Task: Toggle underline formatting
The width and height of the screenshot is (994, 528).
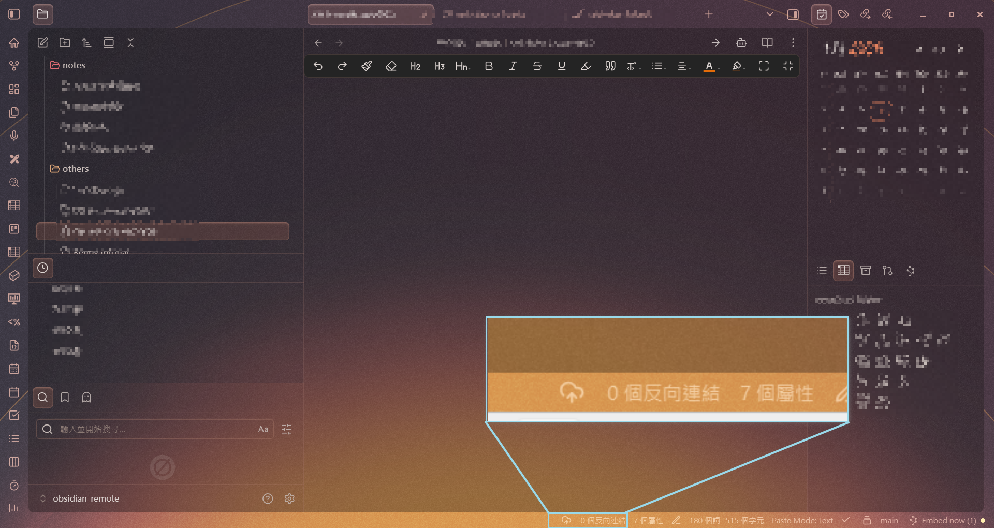Action: click(x=562, y=66)
